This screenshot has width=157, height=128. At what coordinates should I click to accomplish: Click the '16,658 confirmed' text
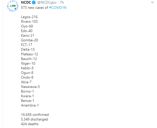(35, 115)
